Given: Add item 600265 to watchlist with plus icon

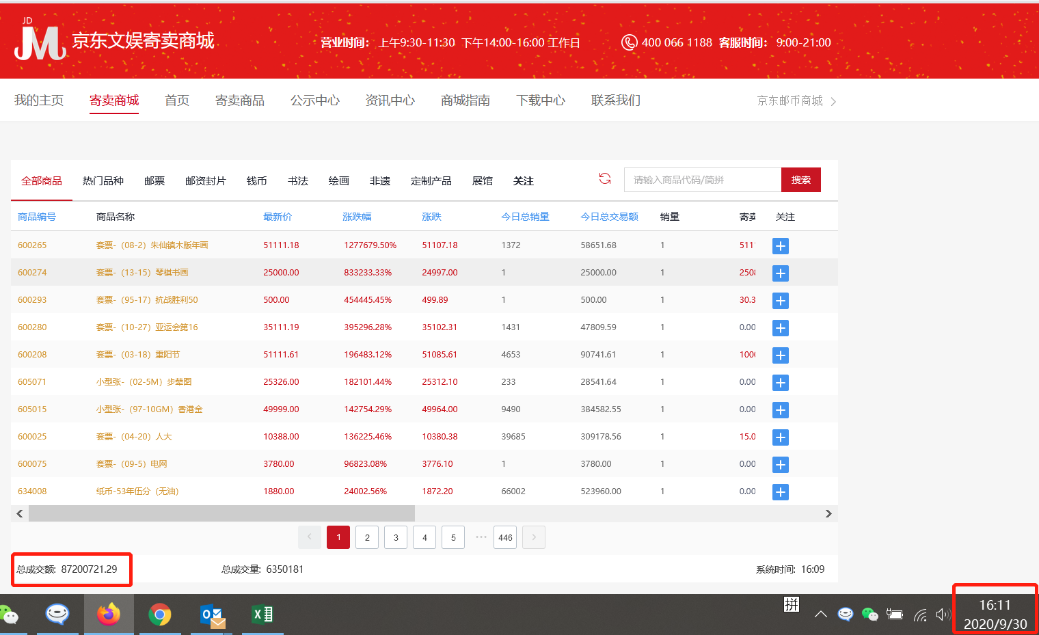Looking at the screenshot, I should pyautogui.click(x=781, y=246).
